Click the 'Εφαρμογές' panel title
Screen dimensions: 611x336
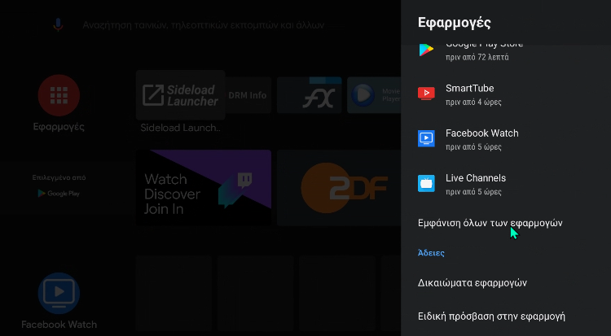click(454, 23)
